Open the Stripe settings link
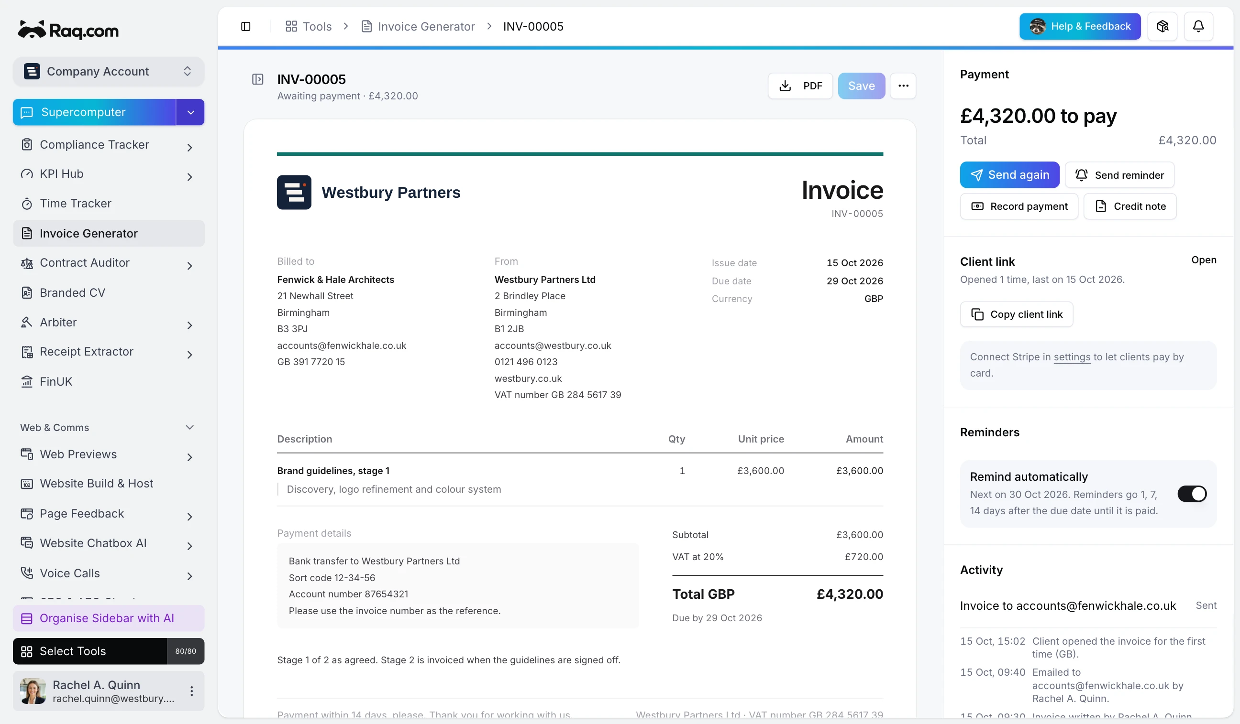This screenshot has height=724, width=1240. pyautogui.click(x=1072, y=357)
